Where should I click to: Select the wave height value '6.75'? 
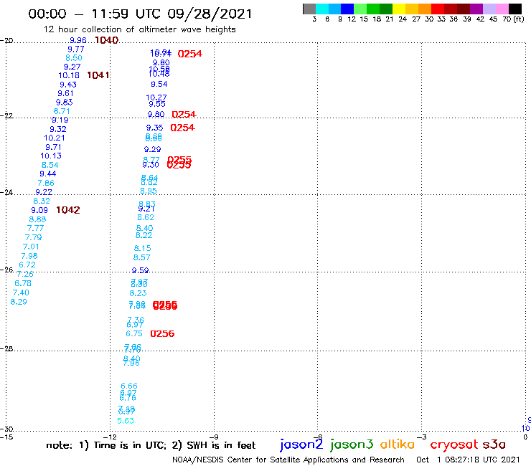pos(134,333)
